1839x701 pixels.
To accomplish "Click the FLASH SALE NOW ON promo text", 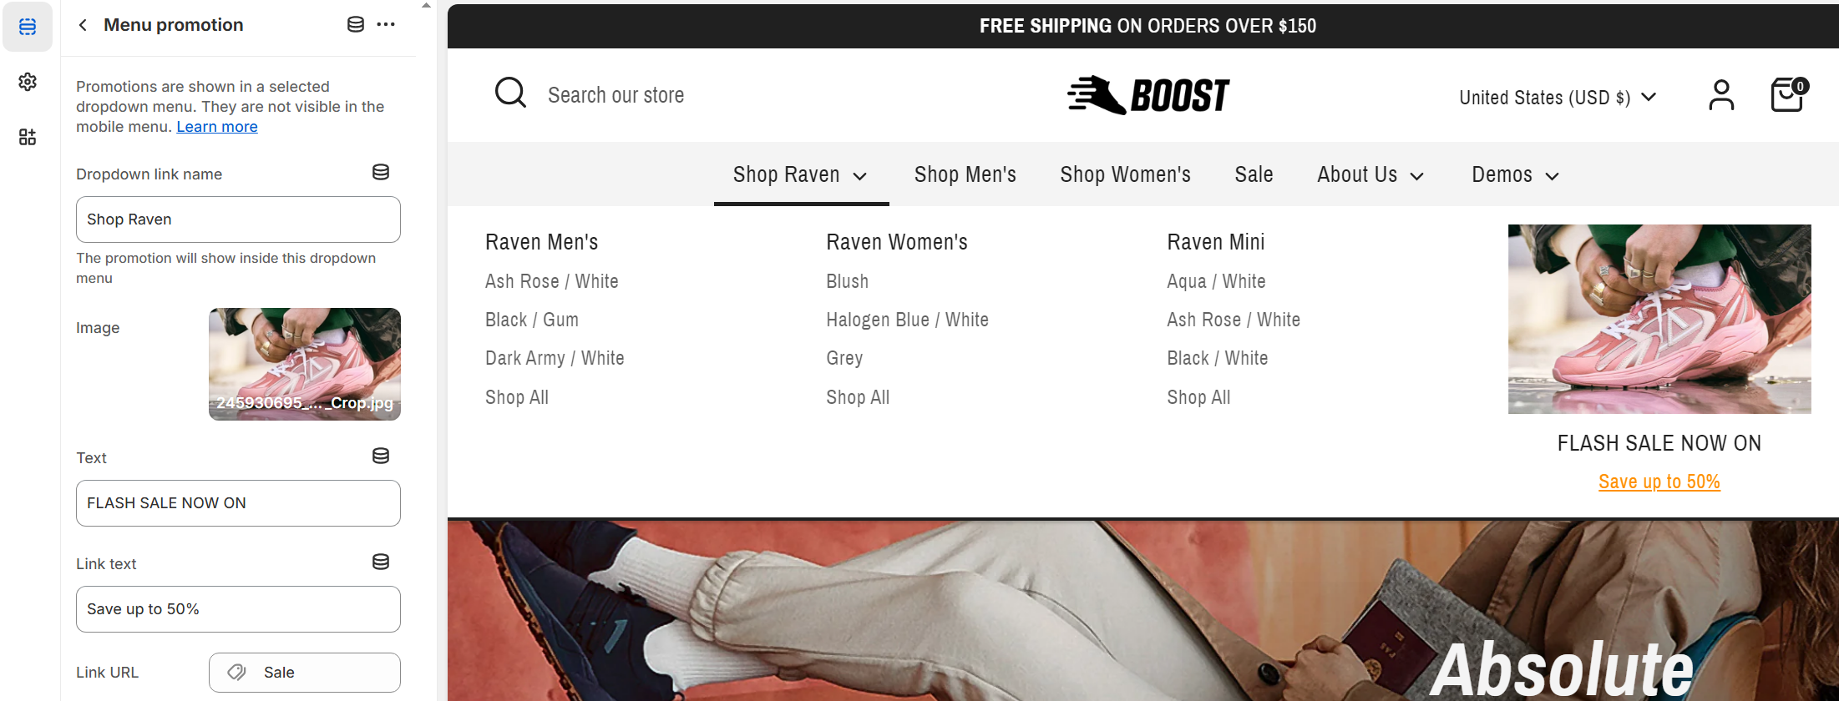I will (1659, 443).
